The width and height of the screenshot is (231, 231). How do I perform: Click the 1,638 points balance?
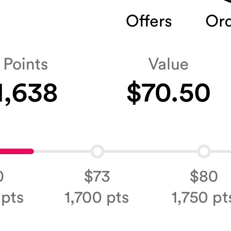click(28, 94)
